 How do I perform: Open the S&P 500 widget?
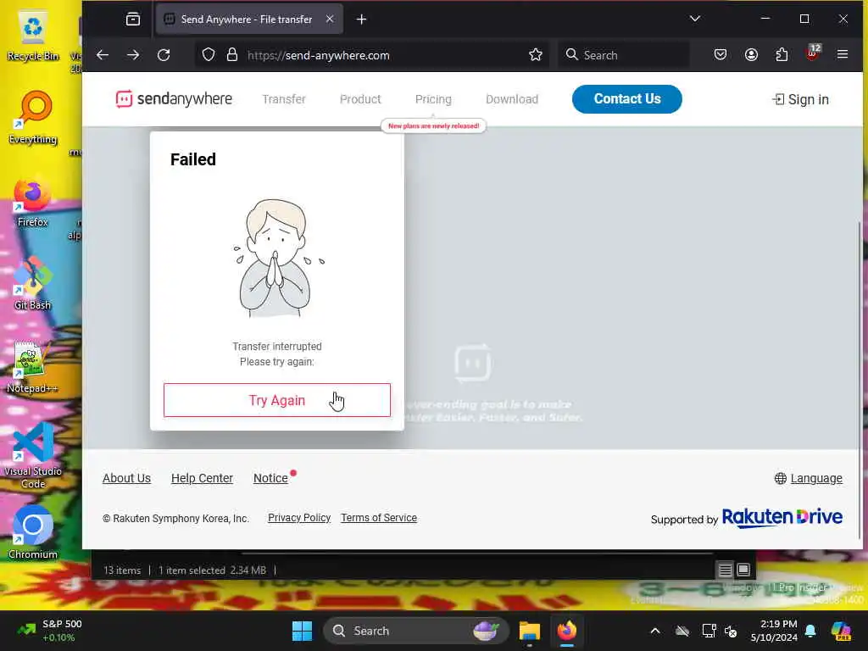tap(50, 631)
